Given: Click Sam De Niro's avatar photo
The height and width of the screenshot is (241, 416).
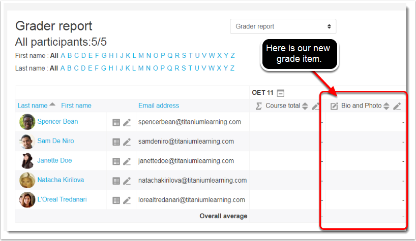Looking at the screenshot, I should pos(27,142).
